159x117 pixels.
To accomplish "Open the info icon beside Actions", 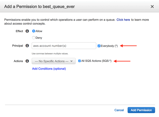I will point(27,61).
